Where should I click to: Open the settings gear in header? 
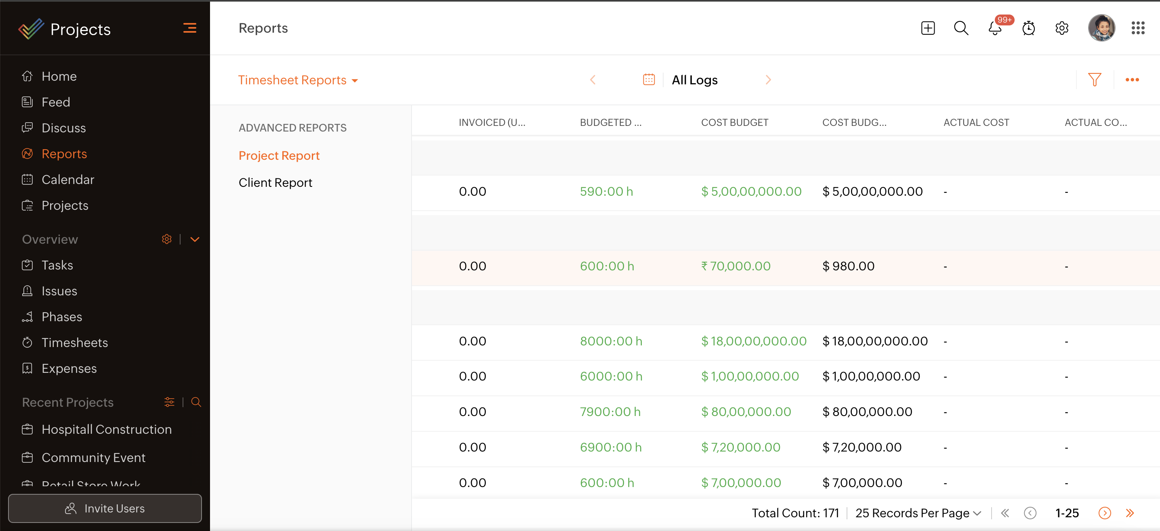(1061, 28)
